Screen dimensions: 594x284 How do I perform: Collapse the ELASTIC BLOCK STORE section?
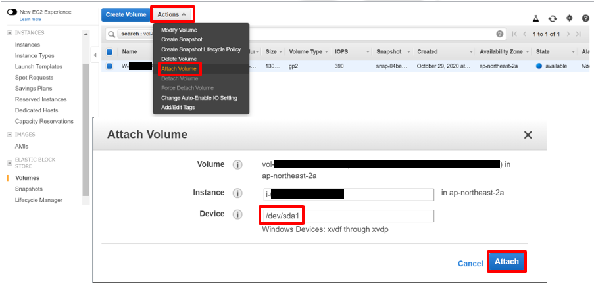pos(10,163)
